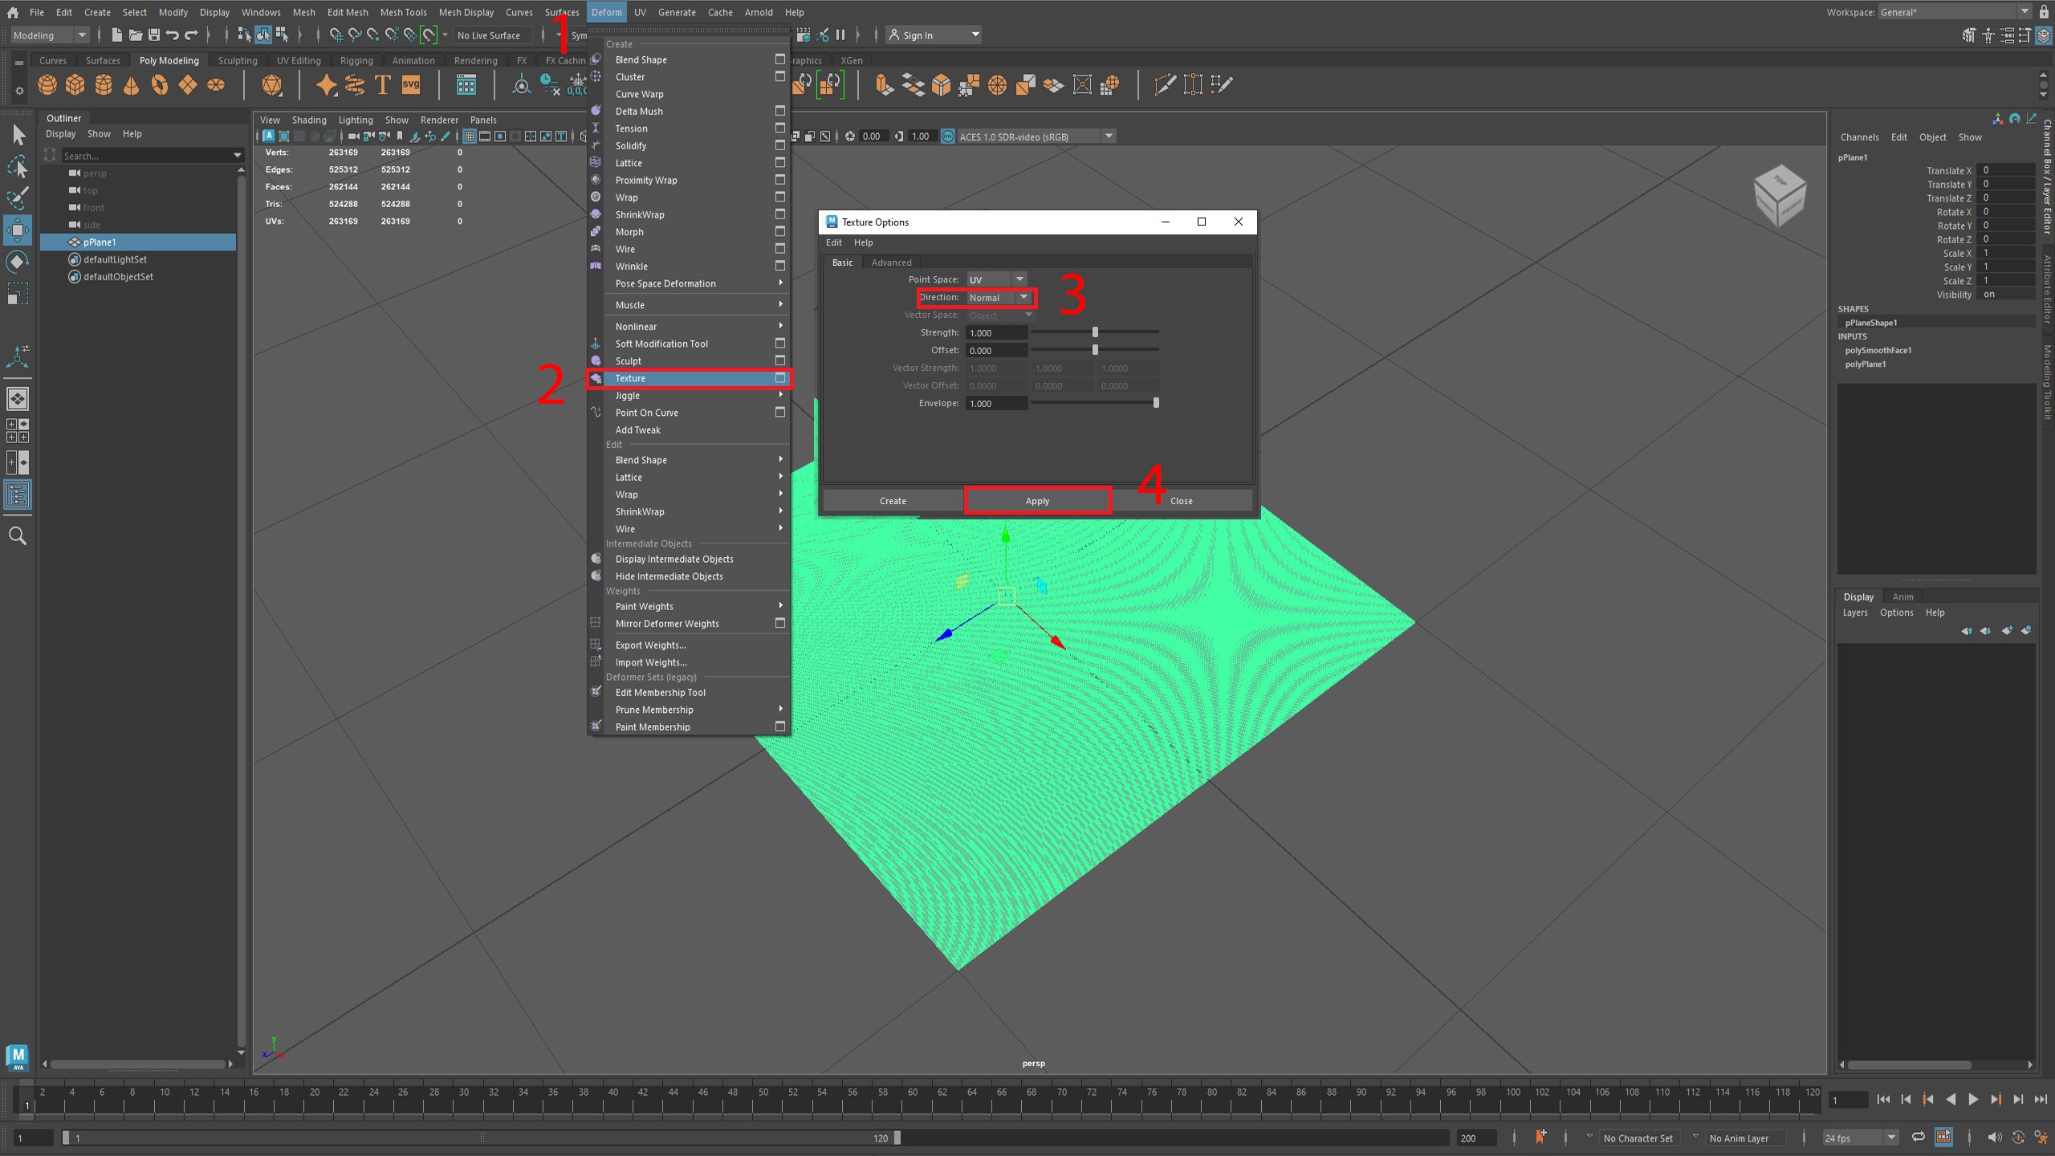Open the Workspace General dropdown

coord(1955,11)
